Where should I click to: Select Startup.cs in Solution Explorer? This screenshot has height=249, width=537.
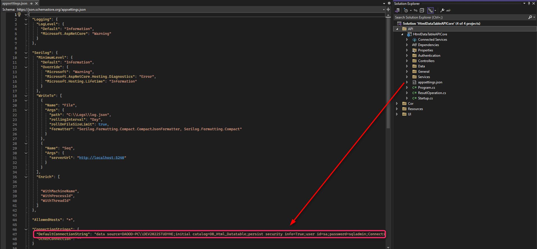425,98
